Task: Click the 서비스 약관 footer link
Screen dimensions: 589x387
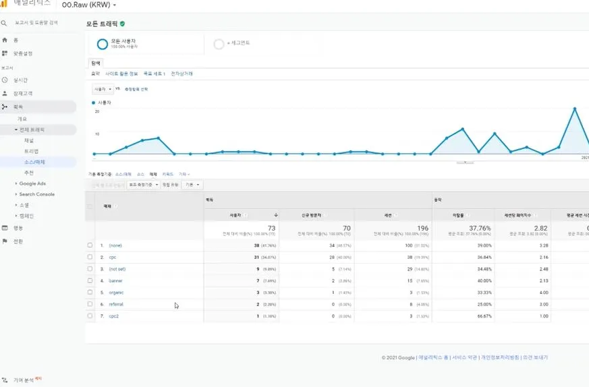Action: [464, 357]
